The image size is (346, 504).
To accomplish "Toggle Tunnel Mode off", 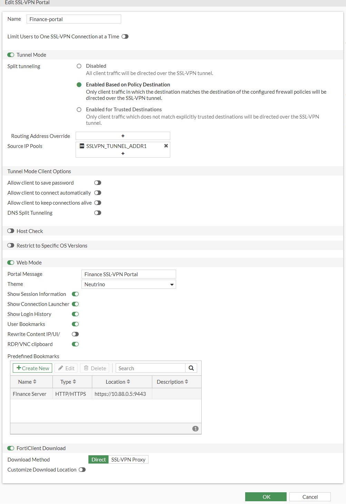I will (11, 55).
